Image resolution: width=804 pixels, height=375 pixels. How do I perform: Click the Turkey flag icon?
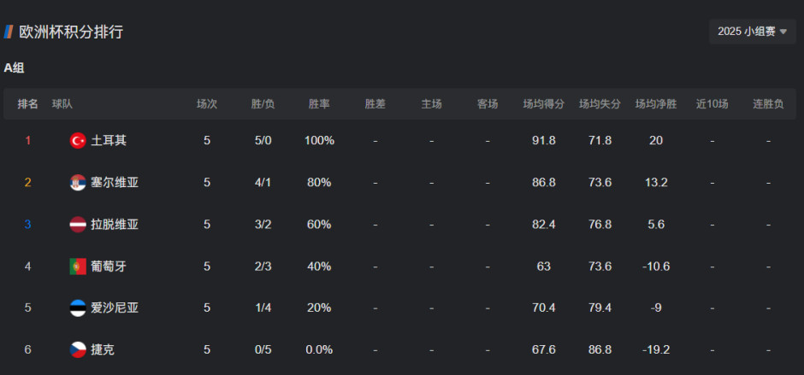tap(78, 140)
